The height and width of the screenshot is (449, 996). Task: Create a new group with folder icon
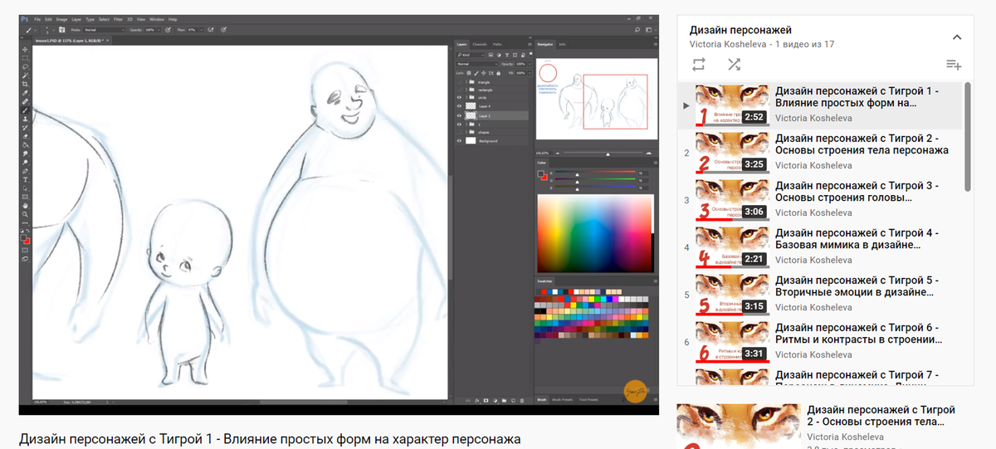[x=504, y=401]
